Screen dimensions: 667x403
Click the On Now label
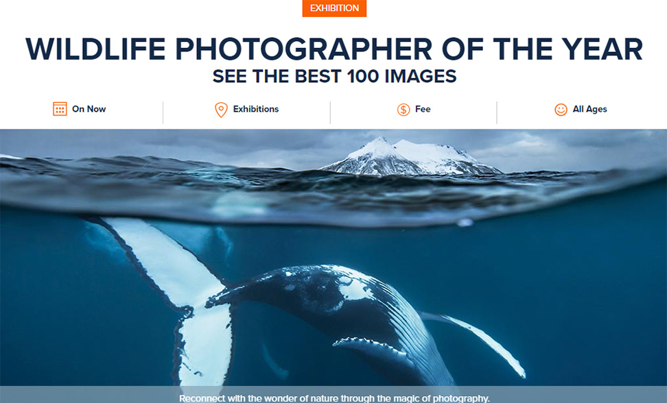coord(89,109)
